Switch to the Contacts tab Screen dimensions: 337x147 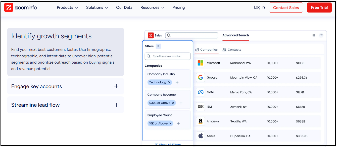232,50
